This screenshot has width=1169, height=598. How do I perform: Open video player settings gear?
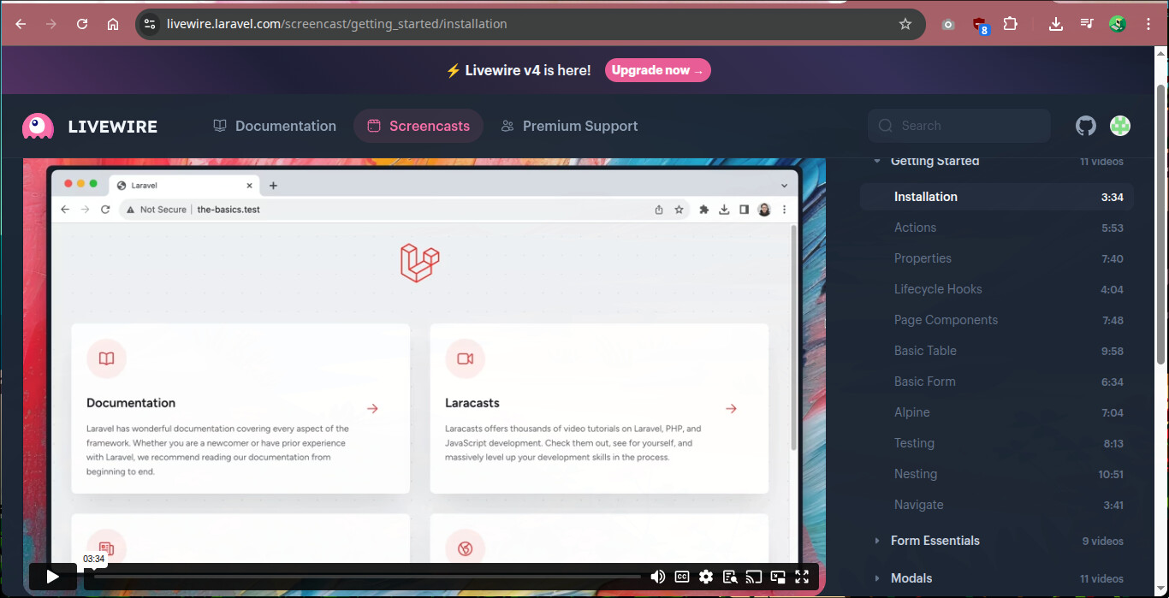point(706,577)
